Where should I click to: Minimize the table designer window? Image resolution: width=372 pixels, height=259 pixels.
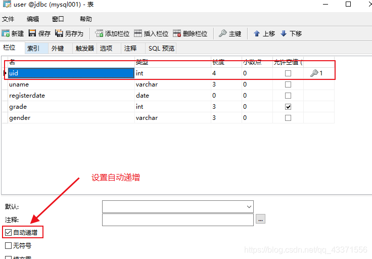tap(325, 4)
